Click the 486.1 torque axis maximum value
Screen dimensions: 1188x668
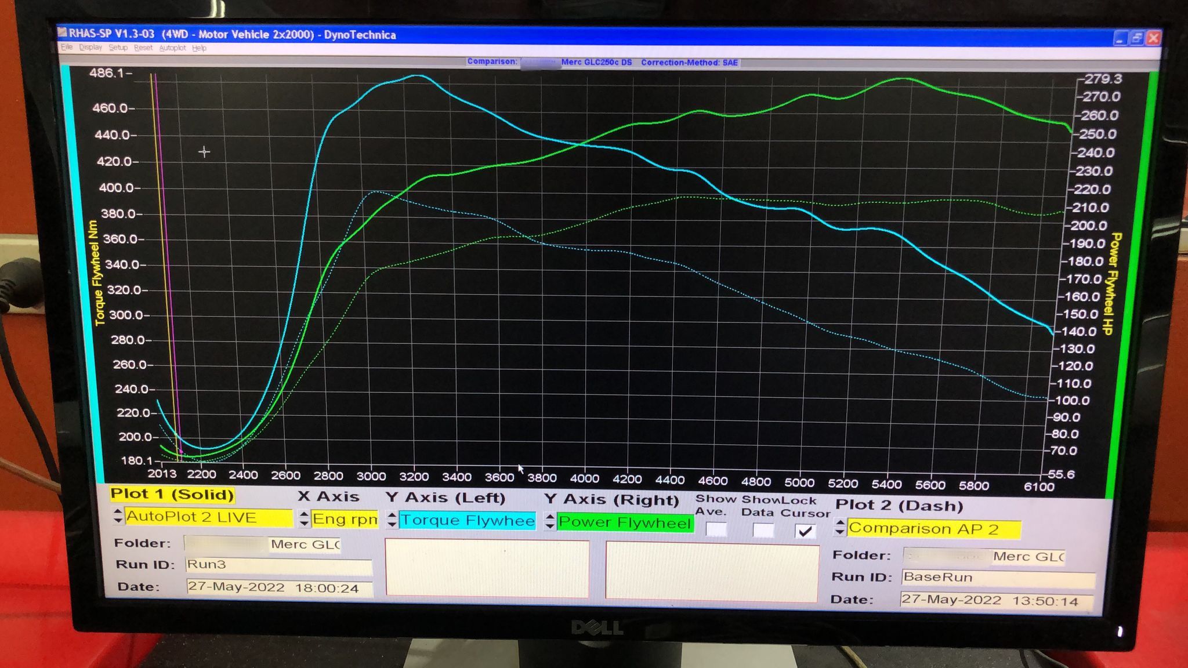(107, 73)
